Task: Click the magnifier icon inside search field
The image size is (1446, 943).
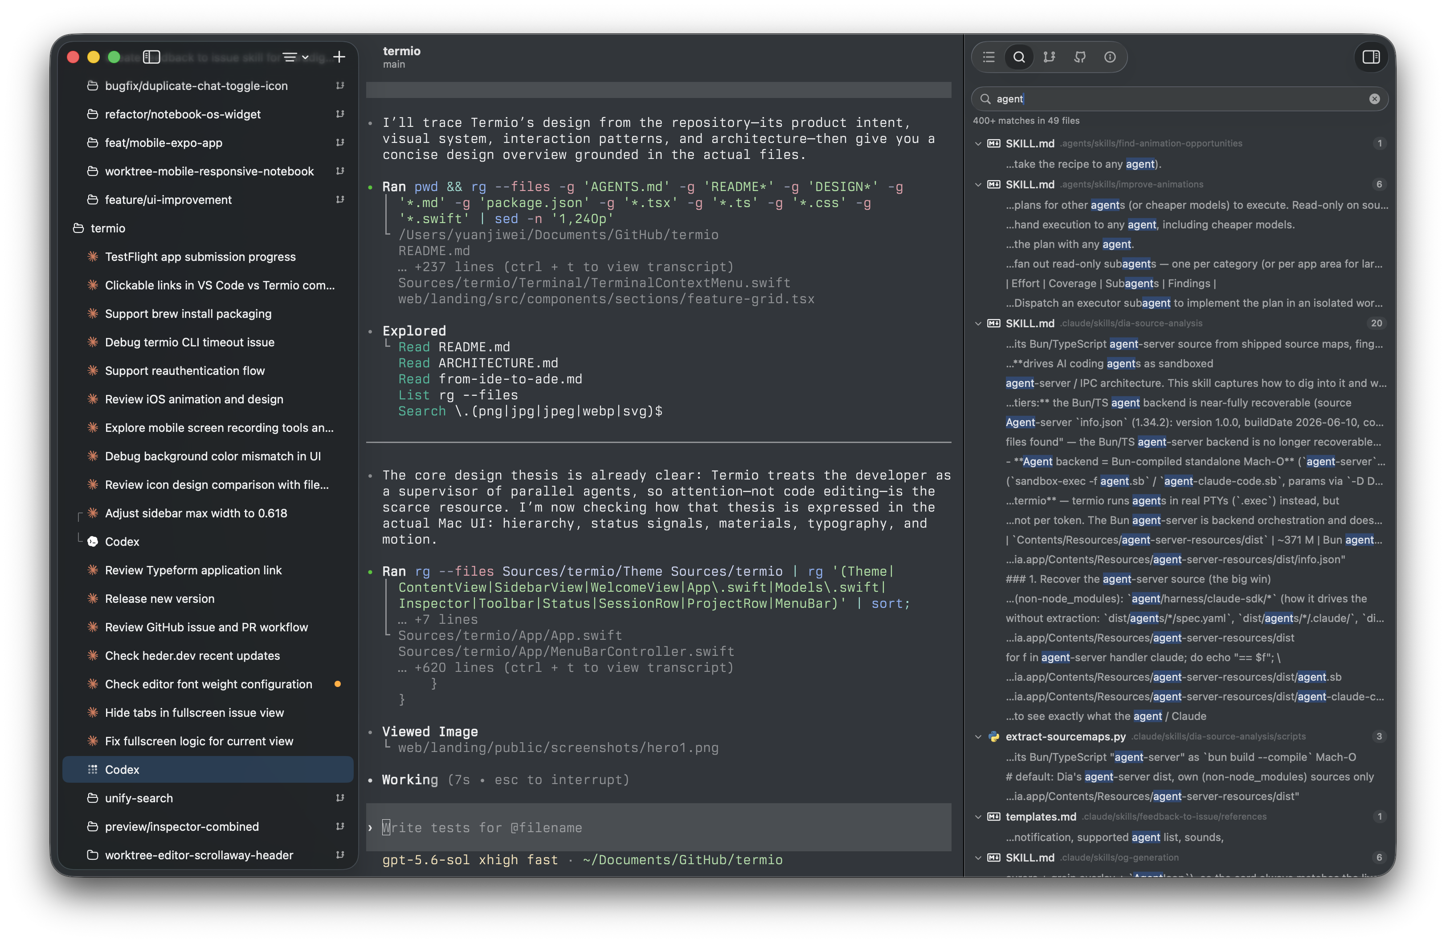Action: click(985, 99)
